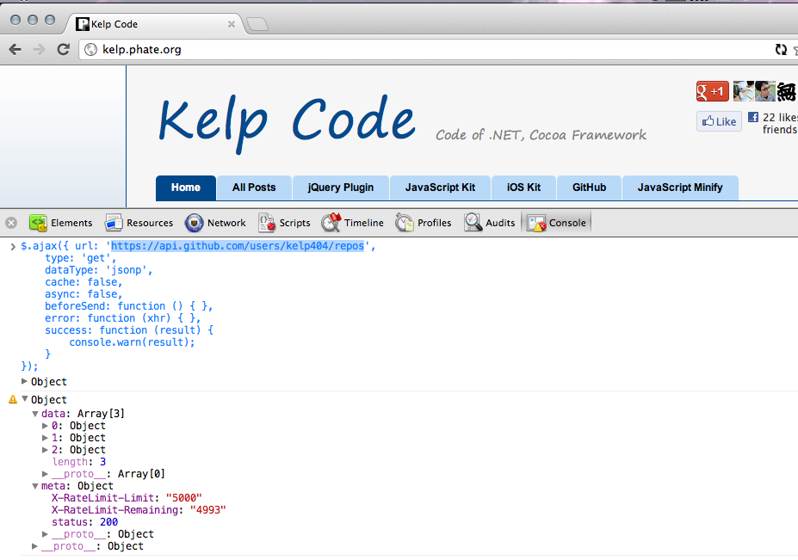Click the highlighted api.github.com URL
The image size is (798, 560).
coord(238,246)
